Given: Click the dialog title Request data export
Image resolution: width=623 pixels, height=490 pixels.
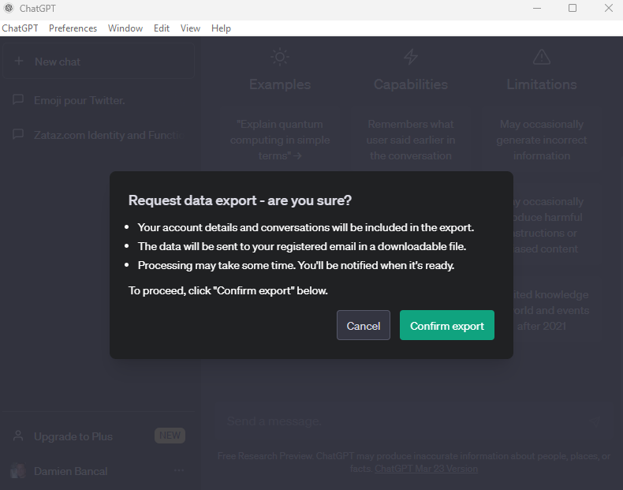Looking at the screenshot, I should (x=240, y=200).
